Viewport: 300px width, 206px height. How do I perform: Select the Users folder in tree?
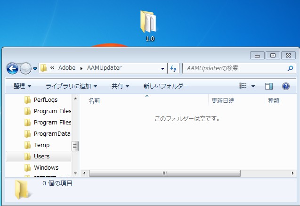[41, 156]
